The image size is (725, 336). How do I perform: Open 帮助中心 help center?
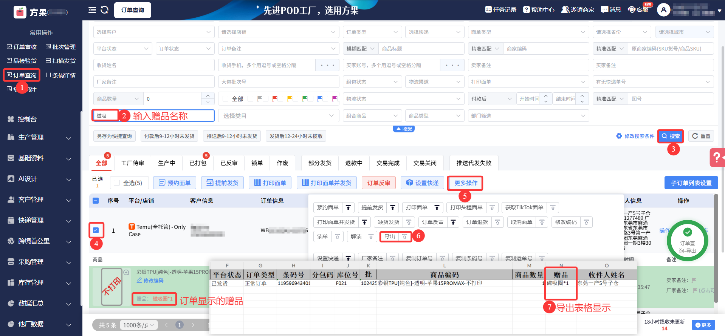coord(539,9)
